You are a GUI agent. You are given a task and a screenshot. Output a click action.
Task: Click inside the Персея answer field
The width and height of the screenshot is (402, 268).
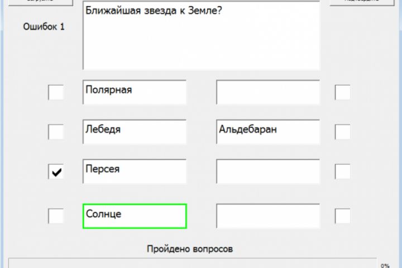[x=134, y=171]
